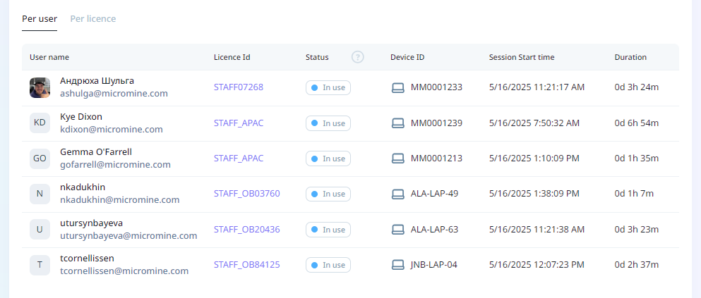Screen dimensions: 701x298
Task: Click Андрюха Шульга's profile photo
Action: (40, 87)
